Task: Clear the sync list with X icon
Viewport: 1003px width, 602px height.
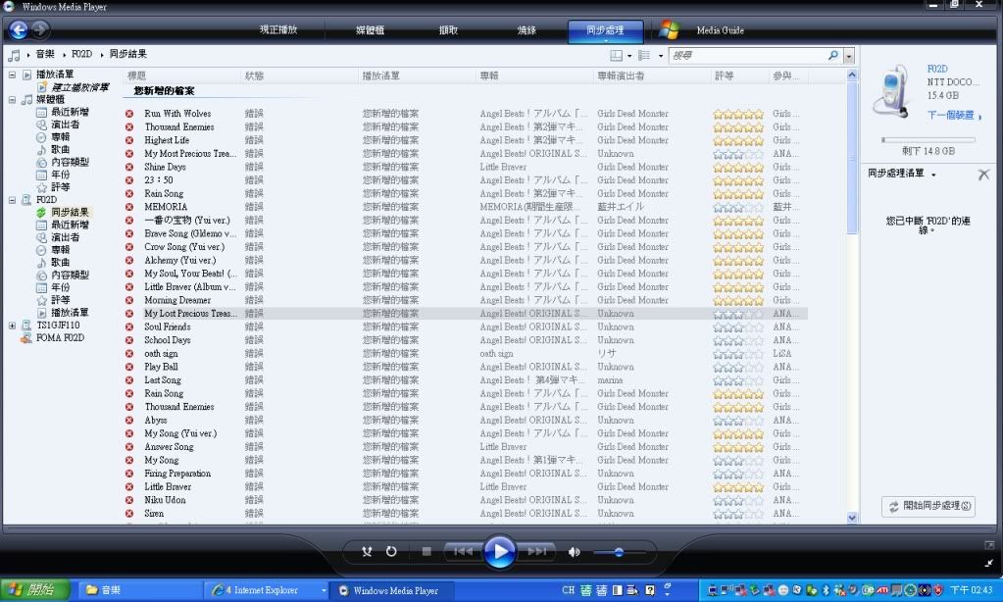Action: 983,174
